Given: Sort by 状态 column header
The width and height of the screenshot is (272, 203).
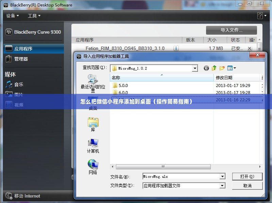Looking at the screenshot, I should pyautogui.click(x=236, y=40).
